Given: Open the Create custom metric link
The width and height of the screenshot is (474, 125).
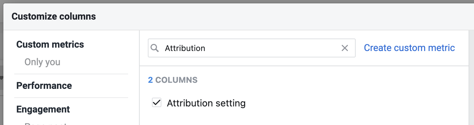Looking at the screenshot, I should (x=409, y=48).
